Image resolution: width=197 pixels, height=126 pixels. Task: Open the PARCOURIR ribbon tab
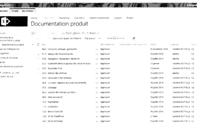(4, 11)
